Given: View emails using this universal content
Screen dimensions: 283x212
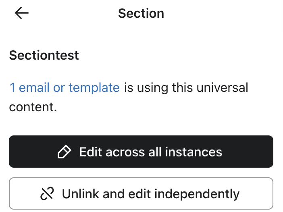Looking at the screenshot, I should tap(65, 87).
